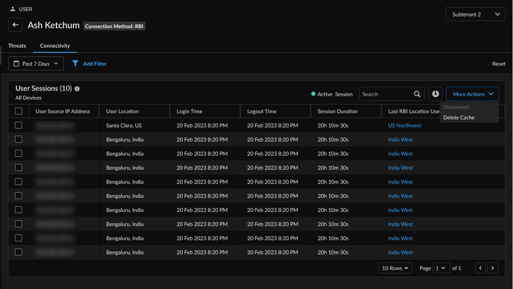
Task: Open the US Northwest location link
Action: pos(404,126)
